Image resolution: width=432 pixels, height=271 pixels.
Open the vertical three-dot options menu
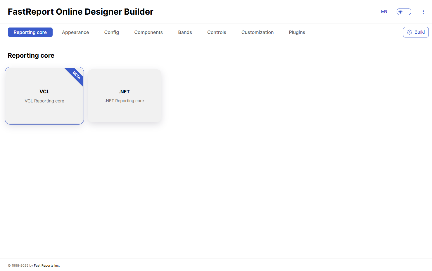pyautogui.click(x=423, y=12)
